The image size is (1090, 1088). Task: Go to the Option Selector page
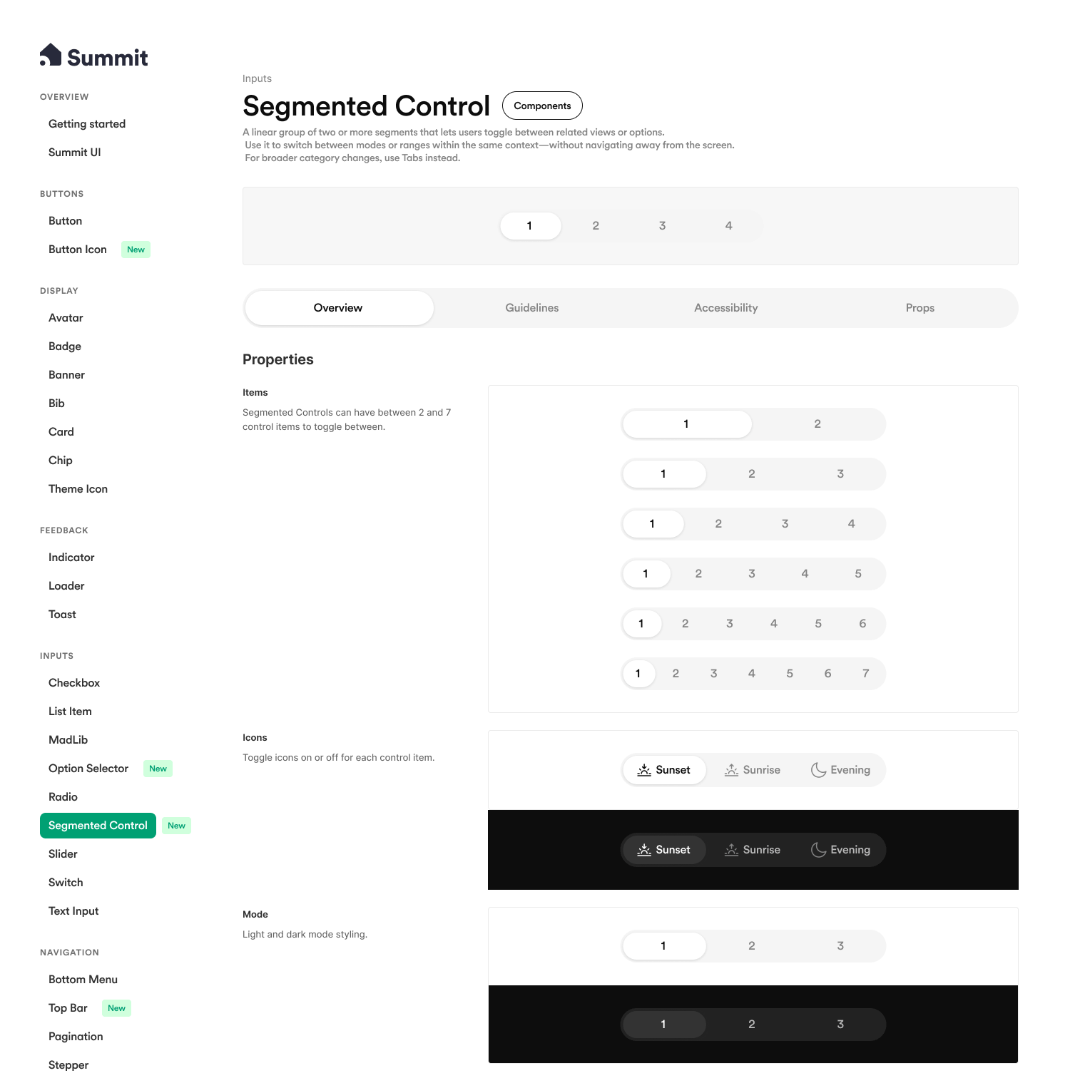click(88, 769)
